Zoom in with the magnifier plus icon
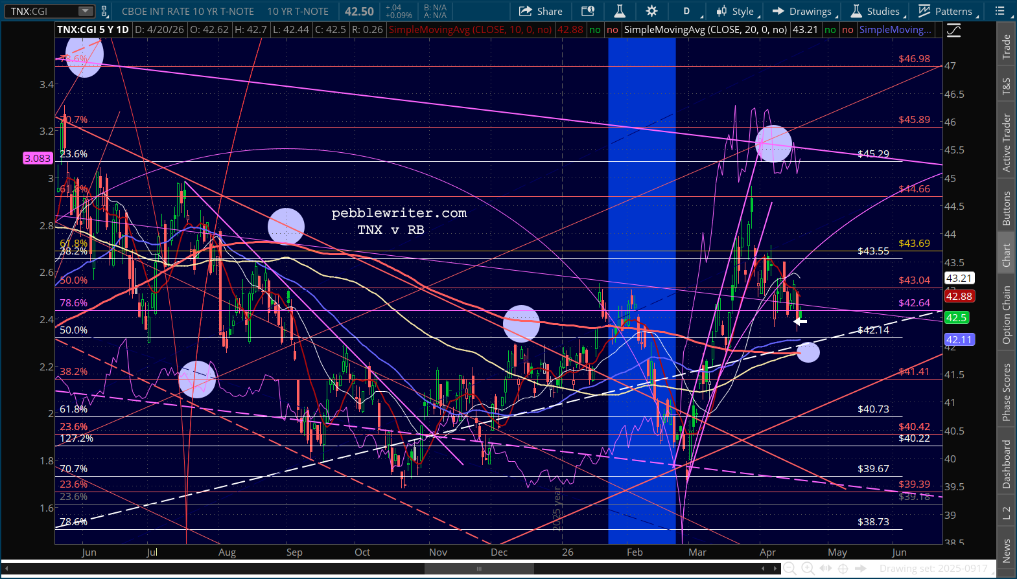Viewport: 1017px width, 579px height. tap(808, 569)
